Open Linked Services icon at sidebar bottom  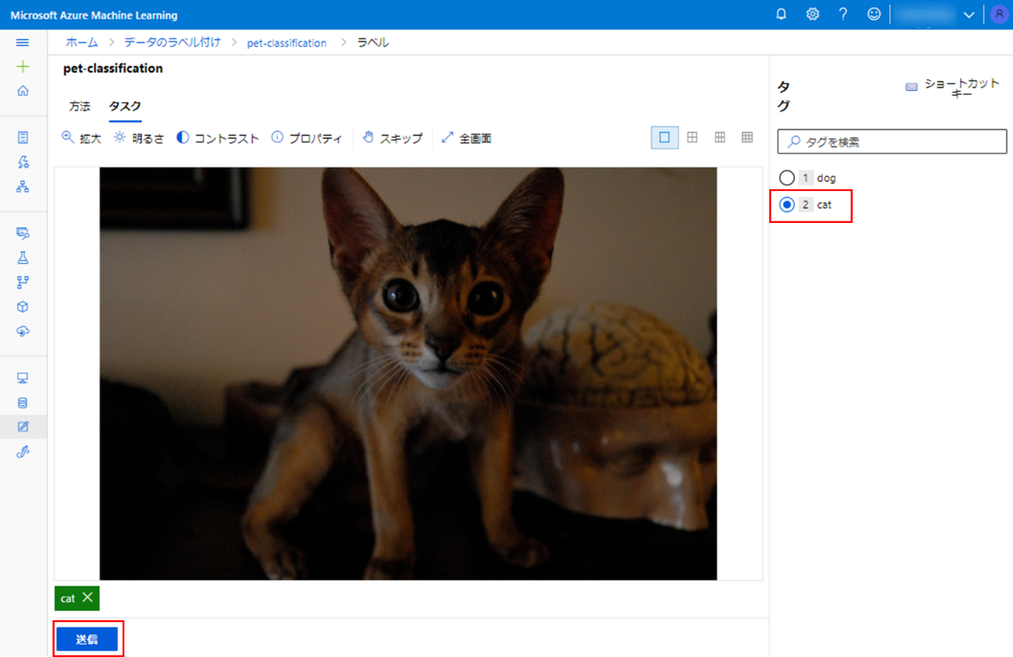23,451
